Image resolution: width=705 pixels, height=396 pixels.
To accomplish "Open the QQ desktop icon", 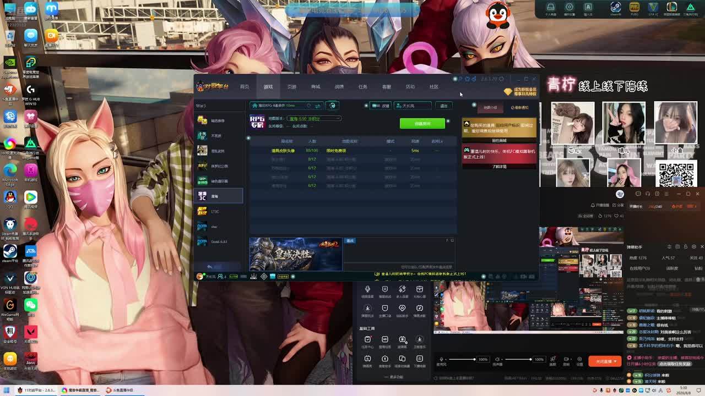I will [10, 199].
